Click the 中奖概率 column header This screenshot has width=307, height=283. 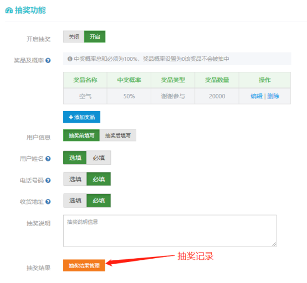click(x=129, y=80)
